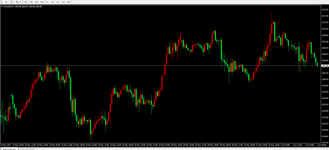Image resolution: width=329 pixels, height=150 pixels.
Task: Switch chart to M15 timeframe
Action: point(37,2)
